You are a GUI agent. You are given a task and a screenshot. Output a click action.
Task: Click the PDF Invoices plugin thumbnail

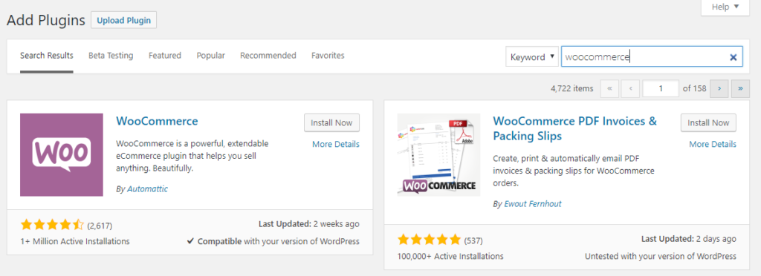point(438,155)
